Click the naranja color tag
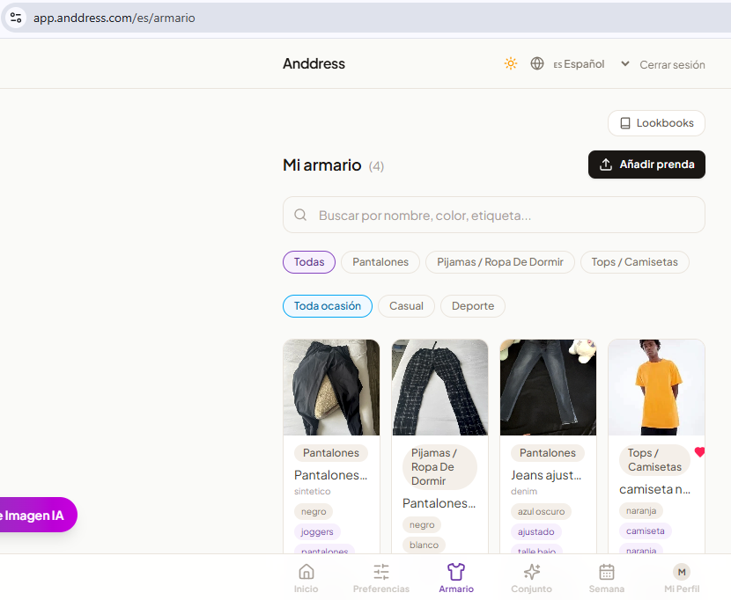 (x=640, y=510)
